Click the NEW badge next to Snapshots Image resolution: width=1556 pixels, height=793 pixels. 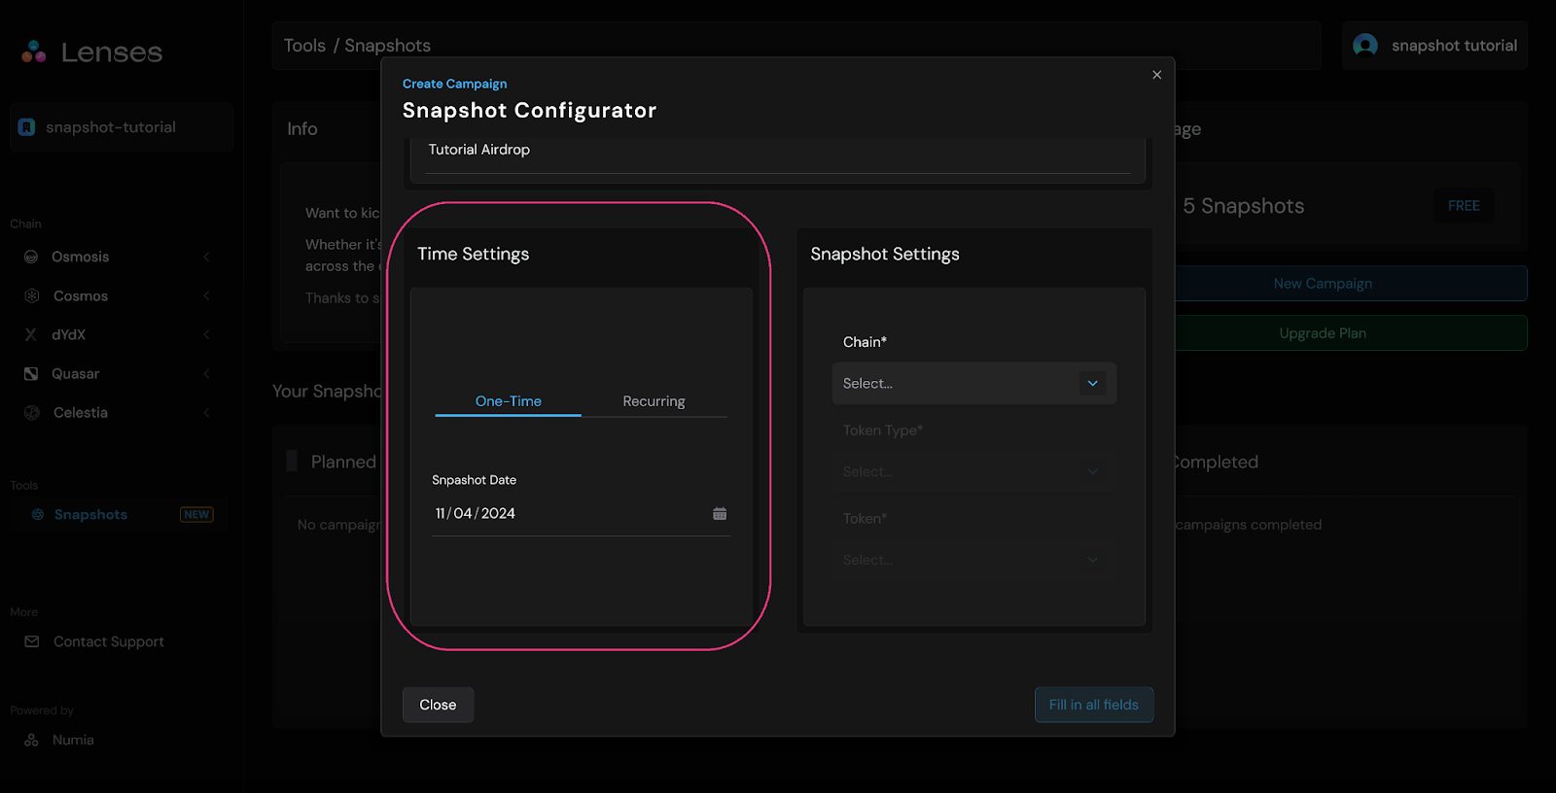pyautogui.click(x=196, y=514)
